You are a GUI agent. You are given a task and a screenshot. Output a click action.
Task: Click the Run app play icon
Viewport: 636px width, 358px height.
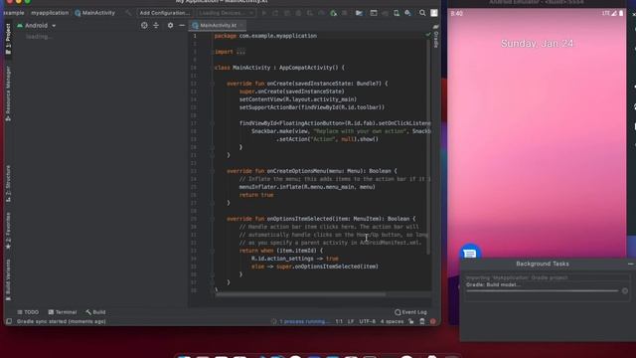(x=264, y=13)
